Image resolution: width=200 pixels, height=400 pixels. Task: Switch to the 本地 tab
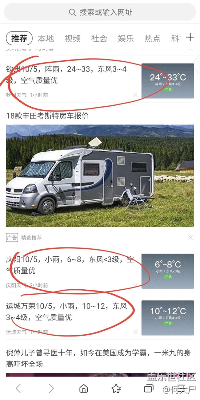46,38
